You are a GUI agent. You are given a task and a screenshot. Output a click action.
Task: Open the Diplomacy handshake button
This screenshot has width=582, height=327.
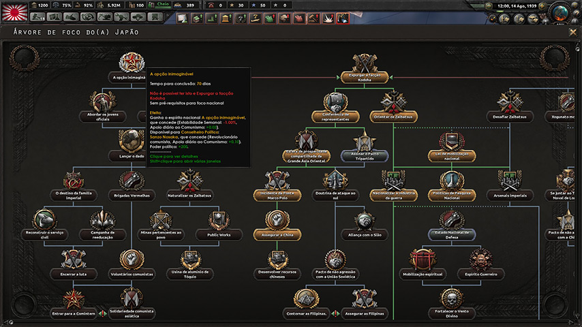[x=71, y=17]
